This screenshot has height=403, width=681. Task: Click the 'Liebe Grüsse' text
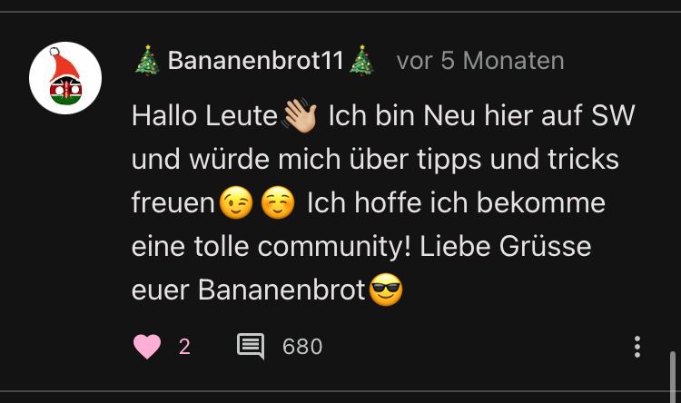click(506, 246)
